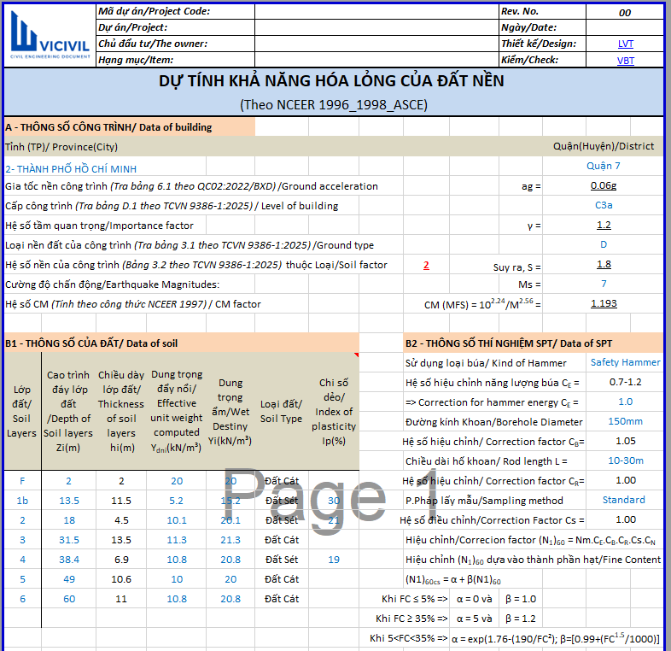Select the Safety Hammer cell

point(625,362)
